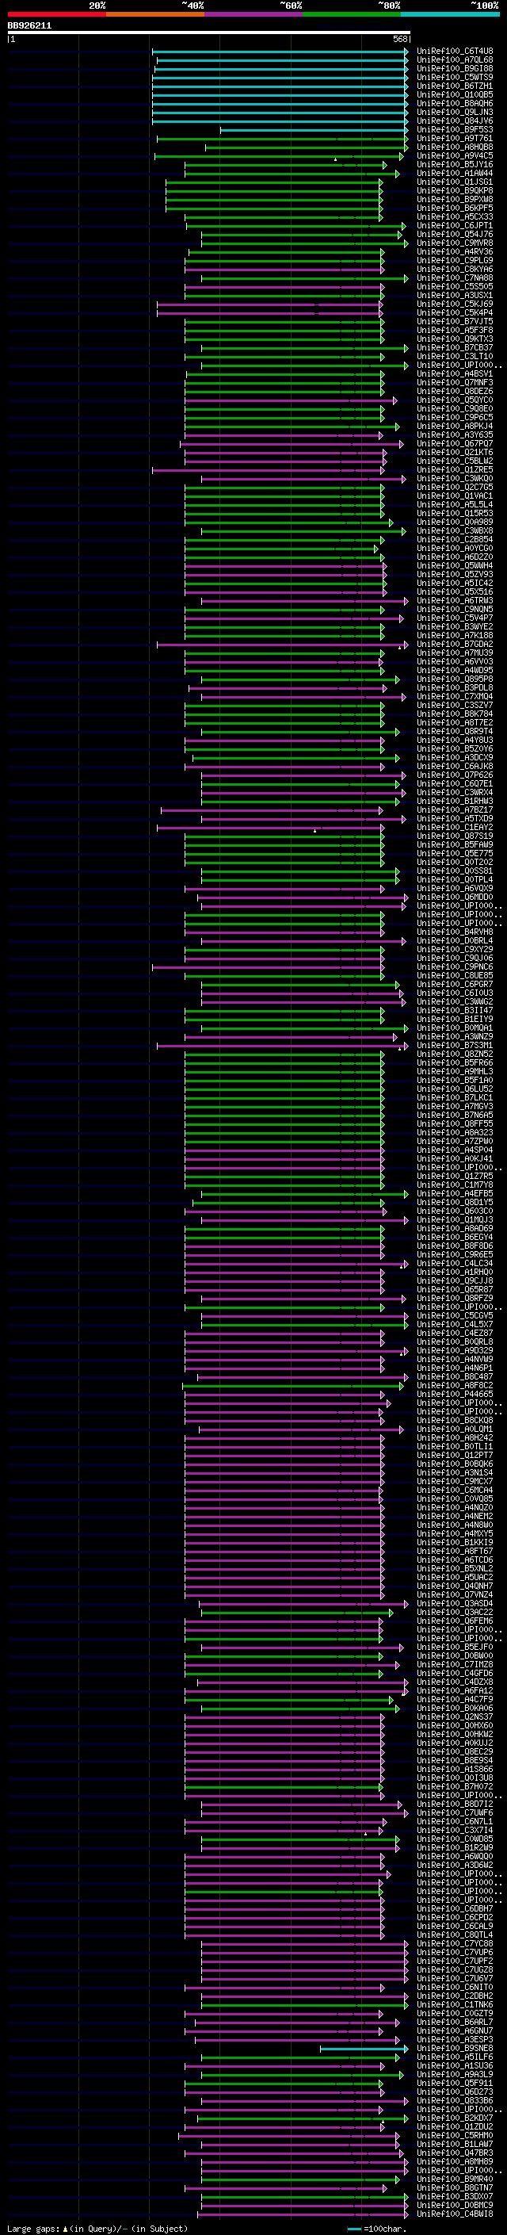
Task: Select label UniRef100_A7K188
Action: pyautogui.click(x=455, y=635)
